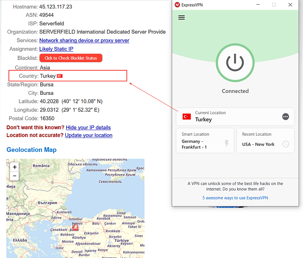The image size is (303, 258).
Task: Click the Latitude value 40.2028
Action: (49, 101)
